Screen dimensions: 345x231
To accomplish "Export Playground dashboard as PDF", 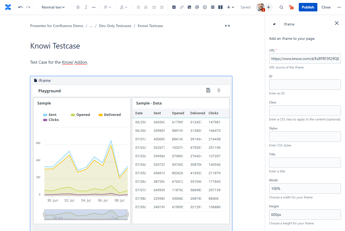I will 208,90.
